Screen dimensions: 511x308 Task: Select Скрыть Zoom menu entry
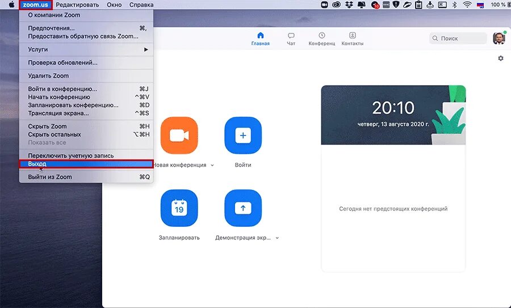click(86, 126)
